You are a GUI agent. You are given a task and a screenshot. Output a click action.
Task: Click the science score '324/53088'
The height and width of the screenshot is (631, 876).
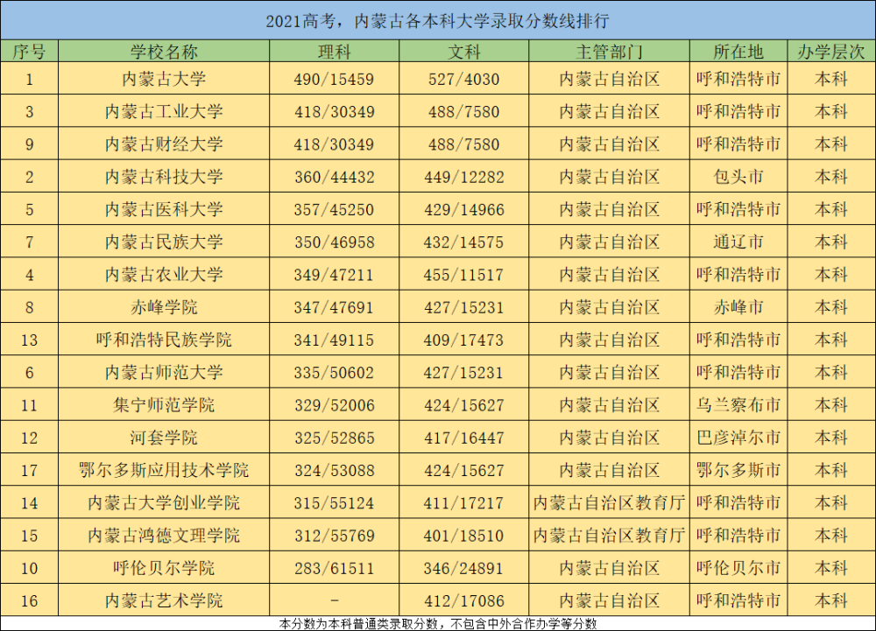point(334,471)
